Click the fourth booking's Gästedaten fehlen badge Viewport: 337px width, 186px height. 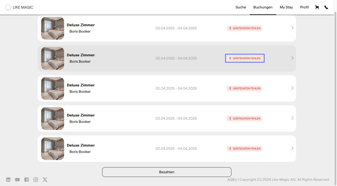click(244, 119)
